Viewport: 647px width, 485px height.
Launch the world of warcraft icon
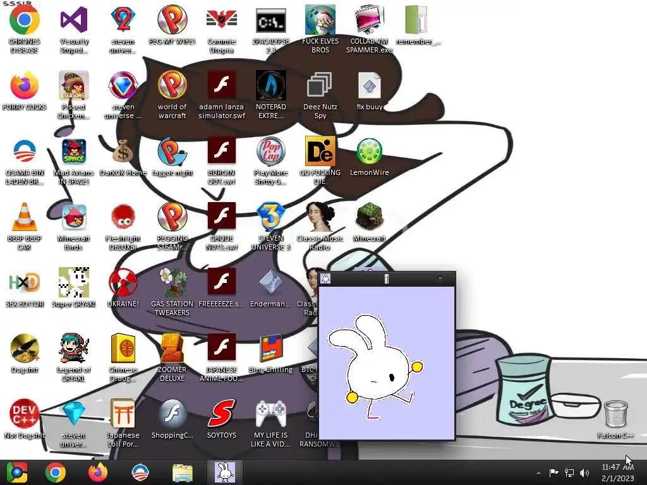[x=172, y=85]
